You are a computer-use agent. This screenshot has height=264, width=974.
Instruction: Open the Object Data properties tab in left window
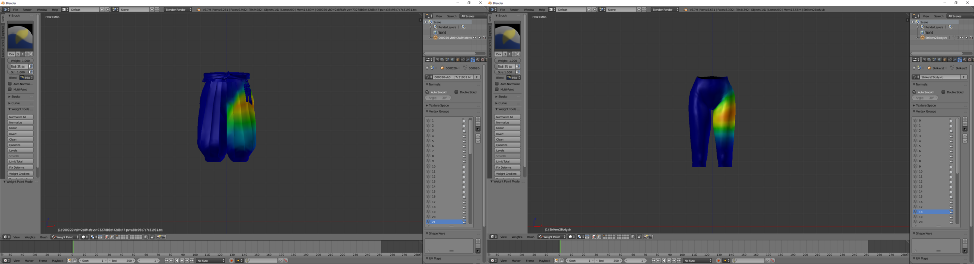[473, 60]
